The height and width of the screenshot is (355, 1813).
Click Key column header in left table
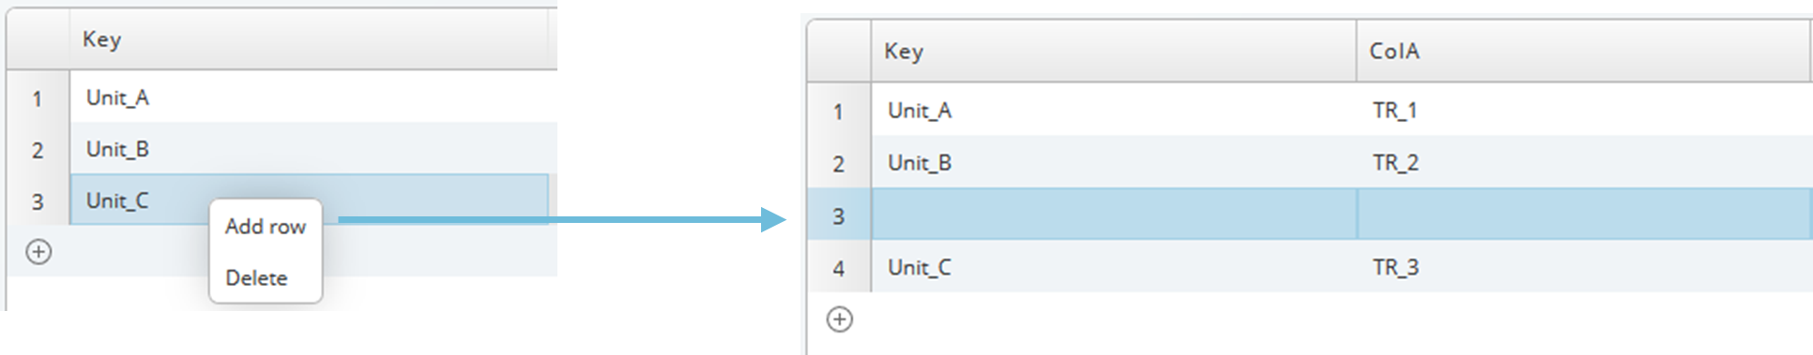tap(310, 39)
